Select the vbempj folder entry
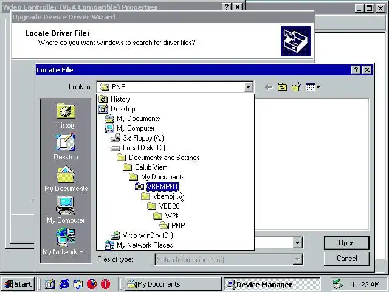The image size is (389, 292). pyautogui.click(x=164, y=196)
